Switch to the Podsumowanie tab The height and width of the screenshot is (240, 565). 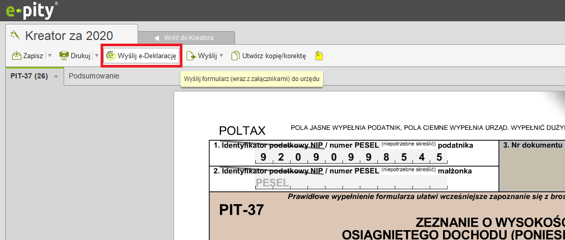[x=94, y=76]
